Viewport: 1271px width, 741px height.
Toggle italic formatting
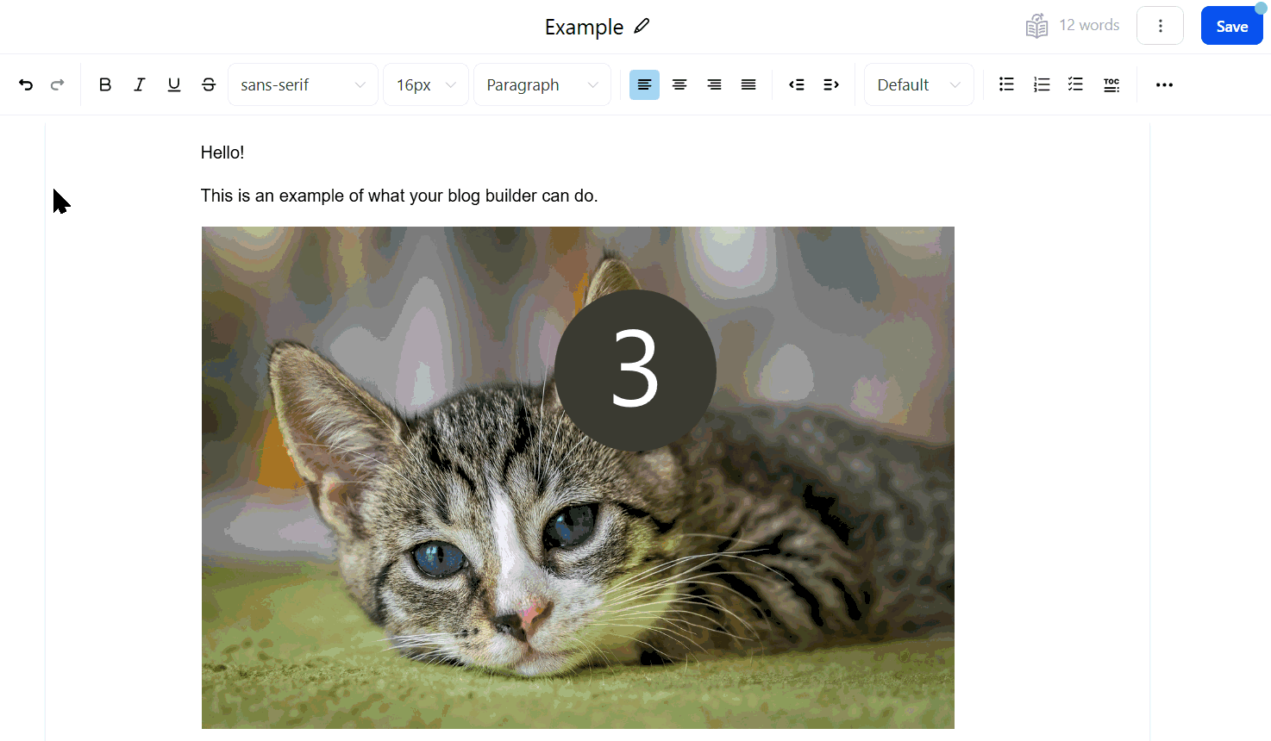[x=140, y=84]
